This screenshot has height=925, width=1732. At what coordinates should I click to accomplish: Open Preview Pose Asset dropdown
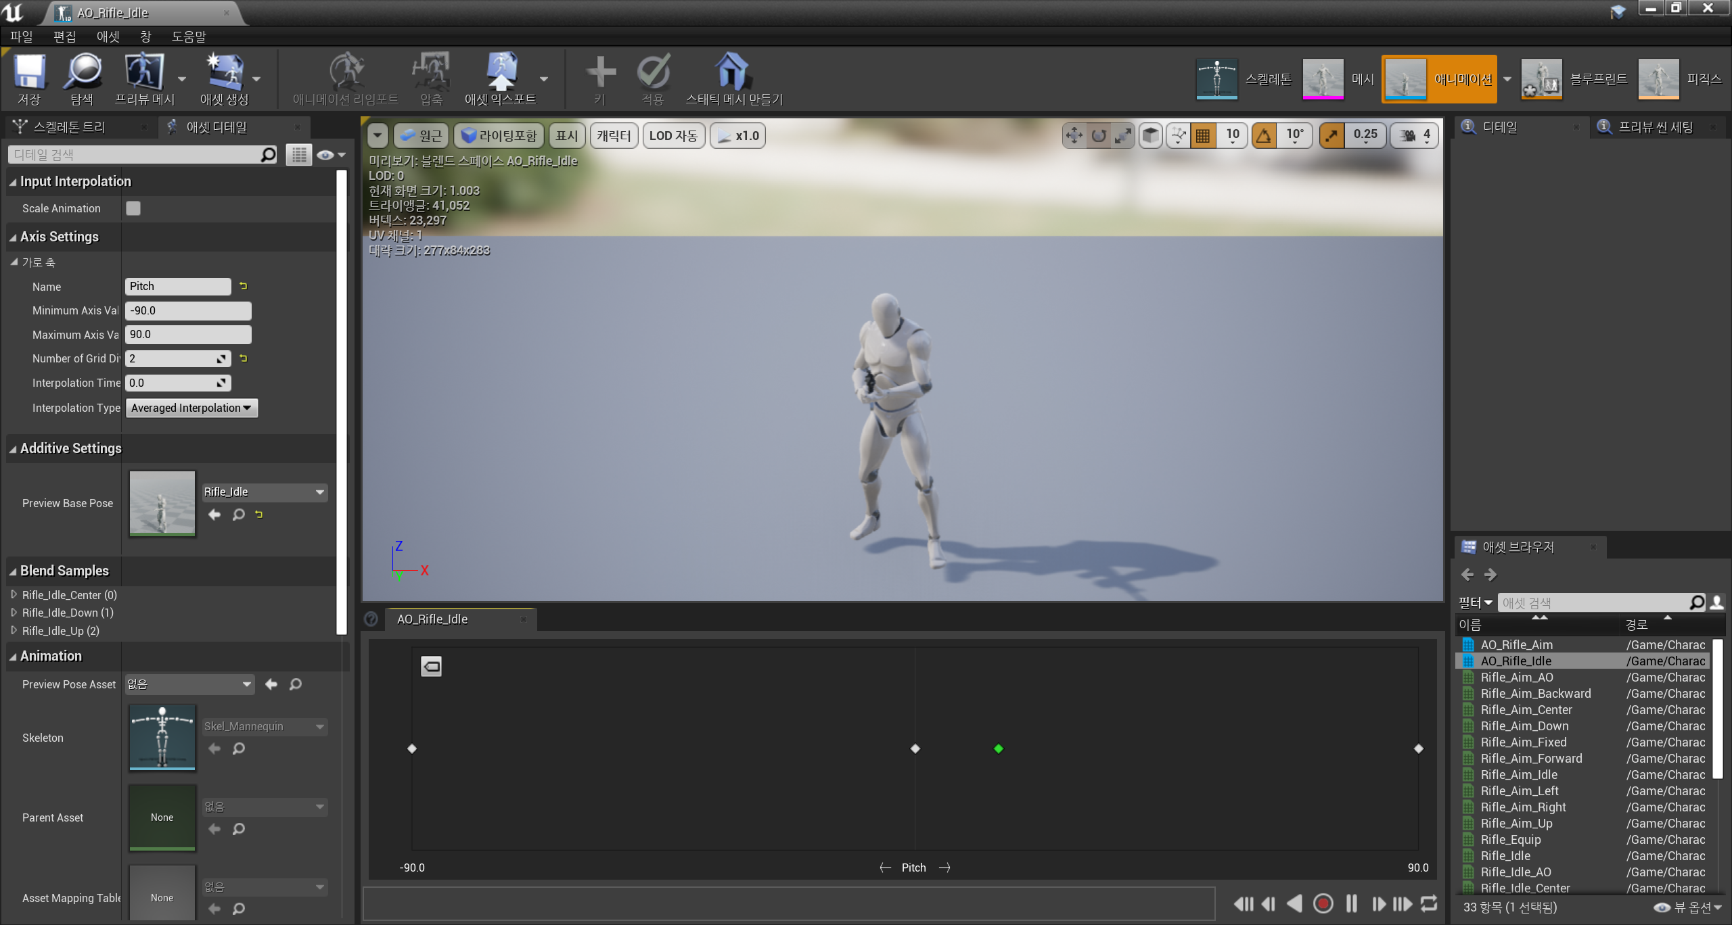coord(190,684)
